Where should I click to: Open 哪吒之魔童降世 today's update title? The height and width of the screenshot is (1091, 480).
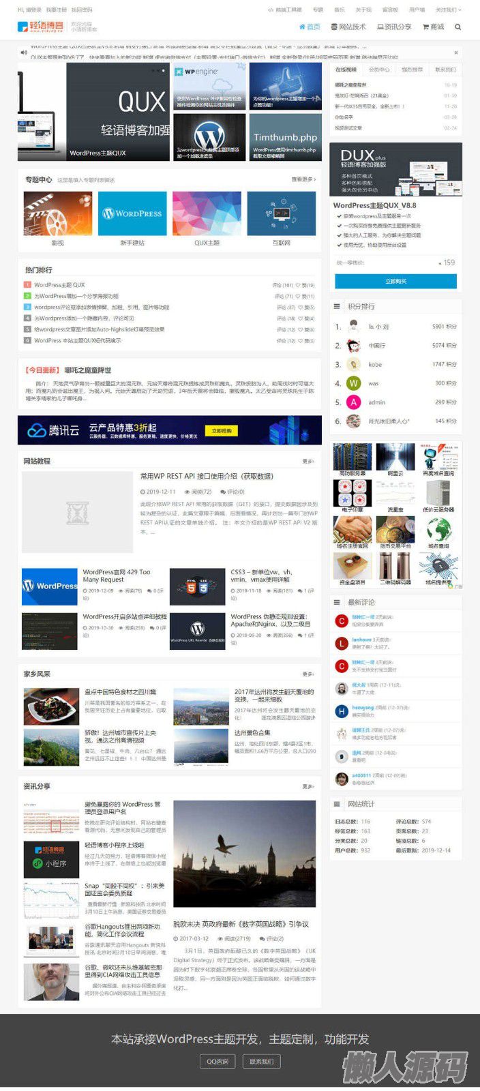pos(87,370)
